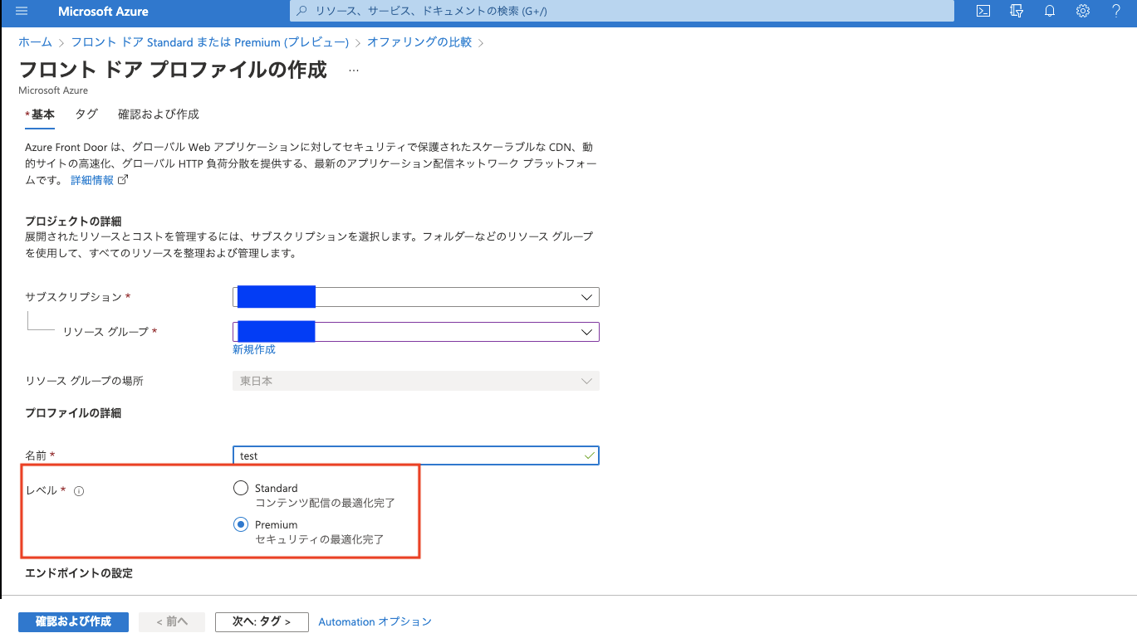Open portal settings gear

(x=1083, y=11)
